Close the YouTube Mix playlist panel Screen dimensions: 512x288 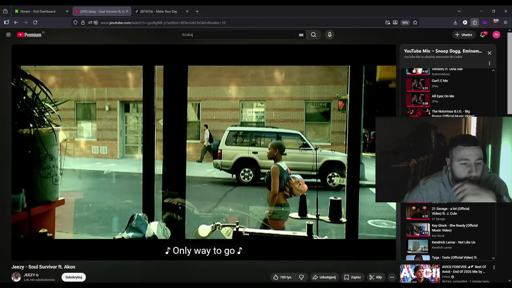489,53
